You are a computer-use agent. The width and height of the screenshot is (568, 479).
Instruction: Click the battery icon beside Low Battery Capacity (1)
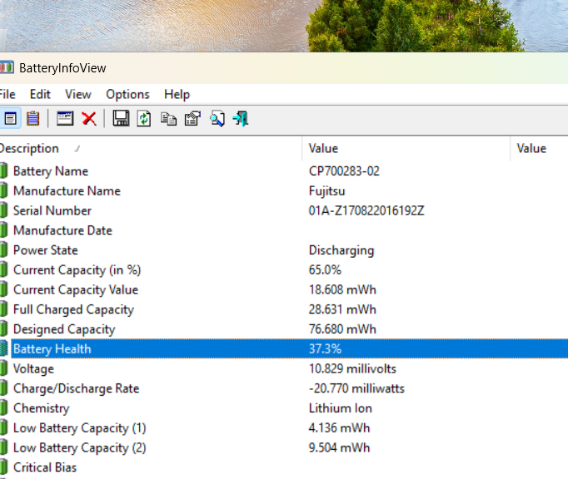pos(3,427)
